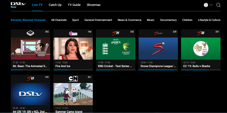Click the user profile avatar

coord(206,5)
